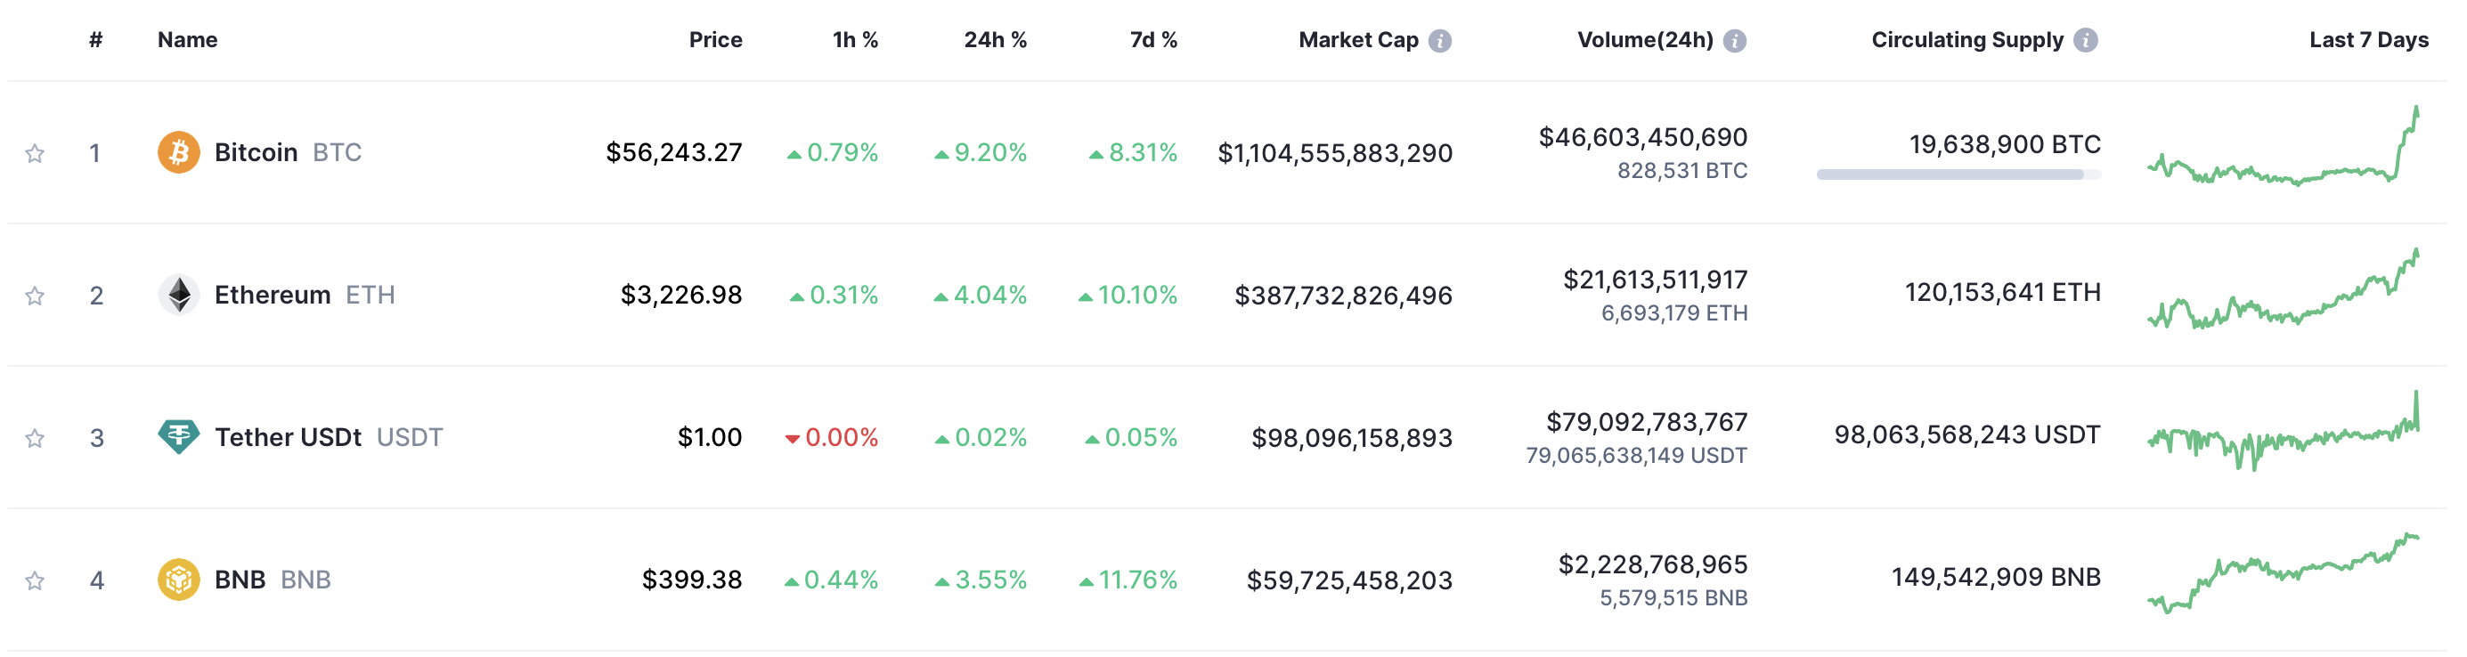This screenshot has width=2467, height=657.
Task: Click the Bitcoin logo icon
Action: [x=178, y=152]
